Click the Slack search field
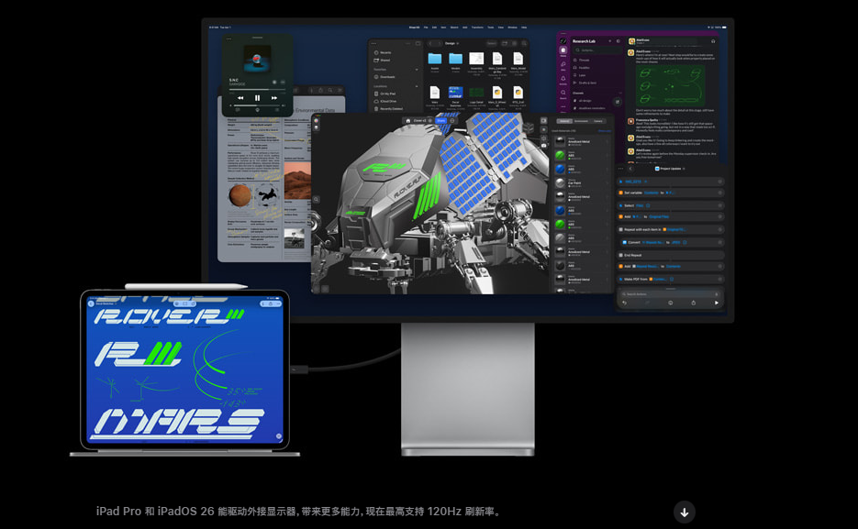The image size is (858, 529). 596,50
